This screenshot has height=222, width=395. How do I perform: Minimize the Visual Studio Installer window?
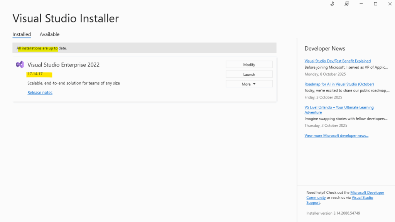click(x=361, y=4)
